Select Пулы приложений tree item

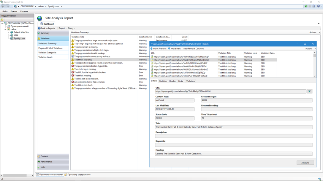(19, 26)
